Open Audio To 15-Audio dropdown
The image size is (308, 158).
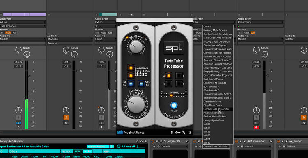(70, 39)
